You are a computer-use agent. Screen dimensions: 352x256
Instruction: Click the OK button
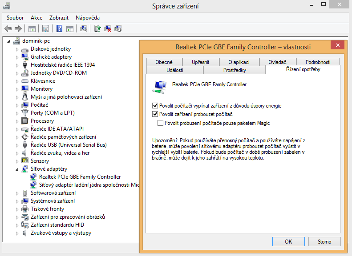click(288, 242)
